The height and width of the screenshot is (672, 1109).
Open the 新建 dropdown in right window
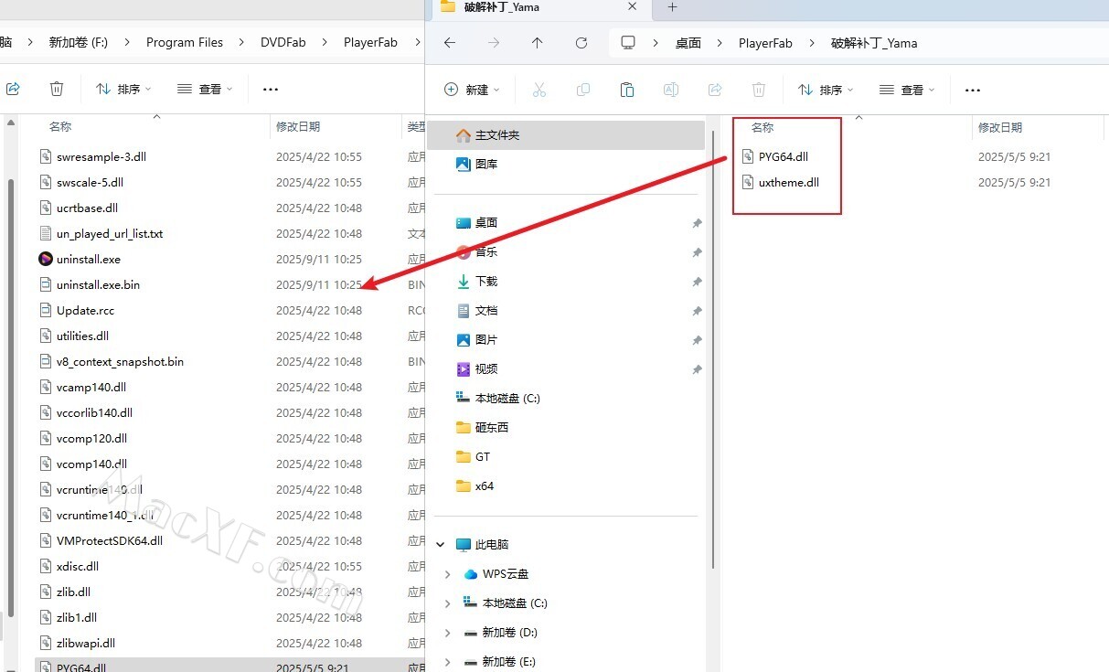click(472, 90)
